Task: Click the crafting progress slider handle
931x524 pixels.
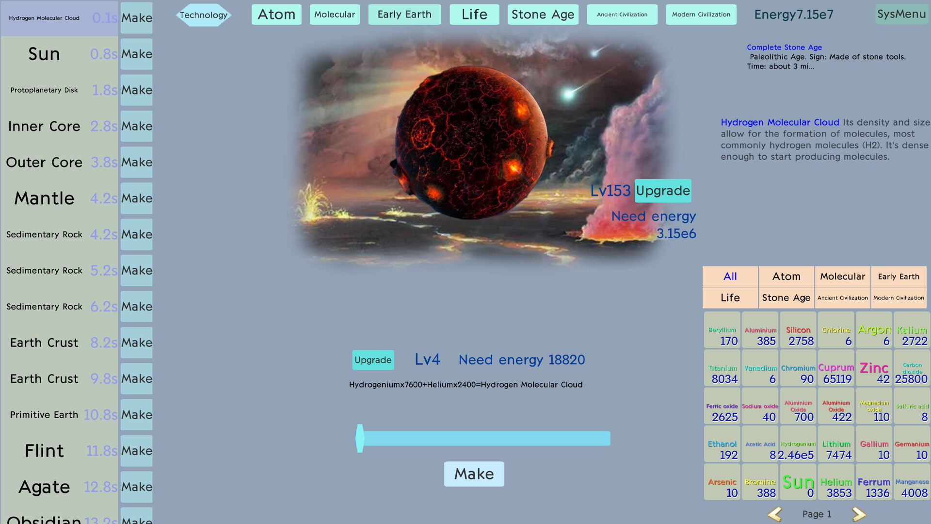Action: (x=360, y=438)
